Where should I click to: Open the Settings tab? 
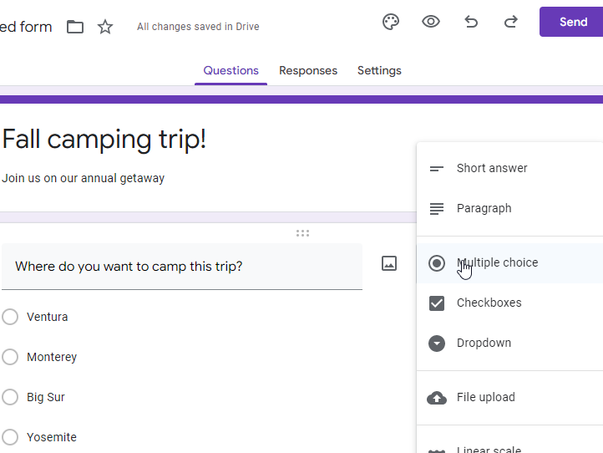(379, 71)
